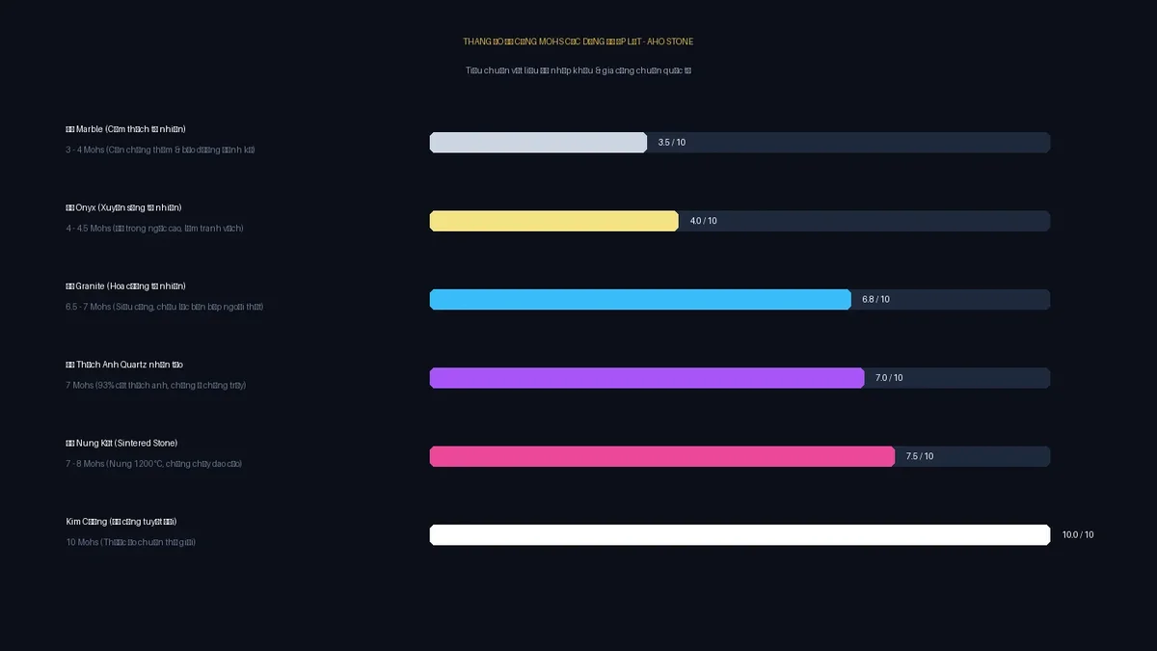The width and height of the screenshot is (1157, 651).
Task: Click the Marble row title
Action: coord(125,129)
